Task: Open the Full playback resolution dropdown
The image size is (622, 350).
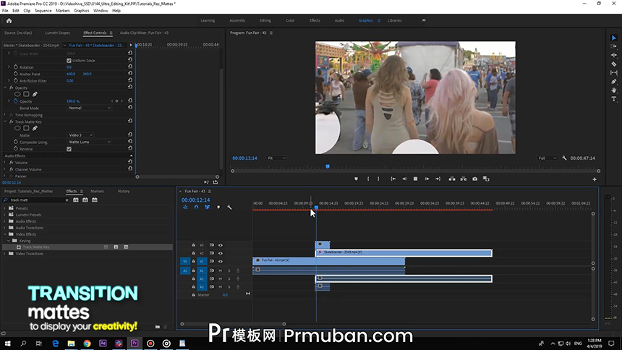Action: click(547, 158)
